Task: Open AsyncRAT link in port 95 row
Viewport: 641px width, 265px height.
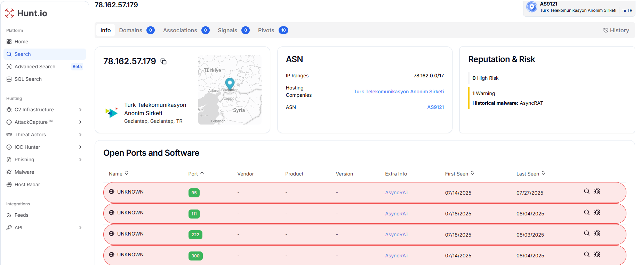Action: [x=396, y=193]
